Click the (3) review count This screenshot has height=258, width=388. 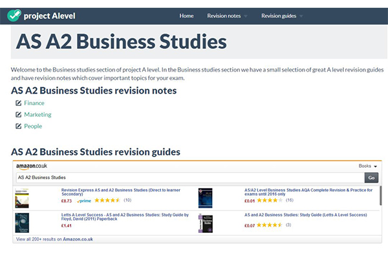coord(288,225)
